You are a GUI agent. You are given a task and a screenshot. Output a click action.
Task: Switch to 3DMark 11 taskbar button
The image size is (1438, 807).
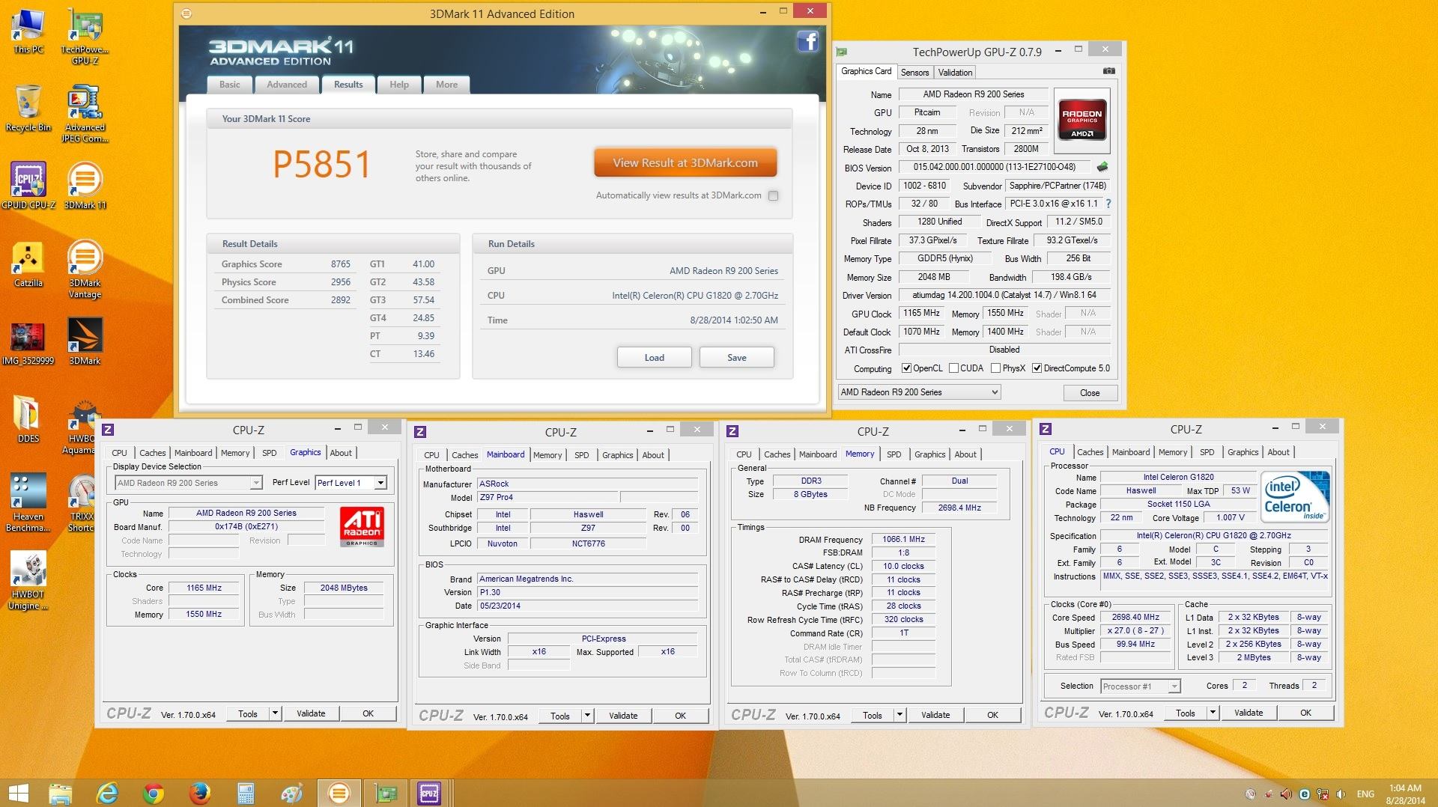pyautogui.click(x=339, y=793)
